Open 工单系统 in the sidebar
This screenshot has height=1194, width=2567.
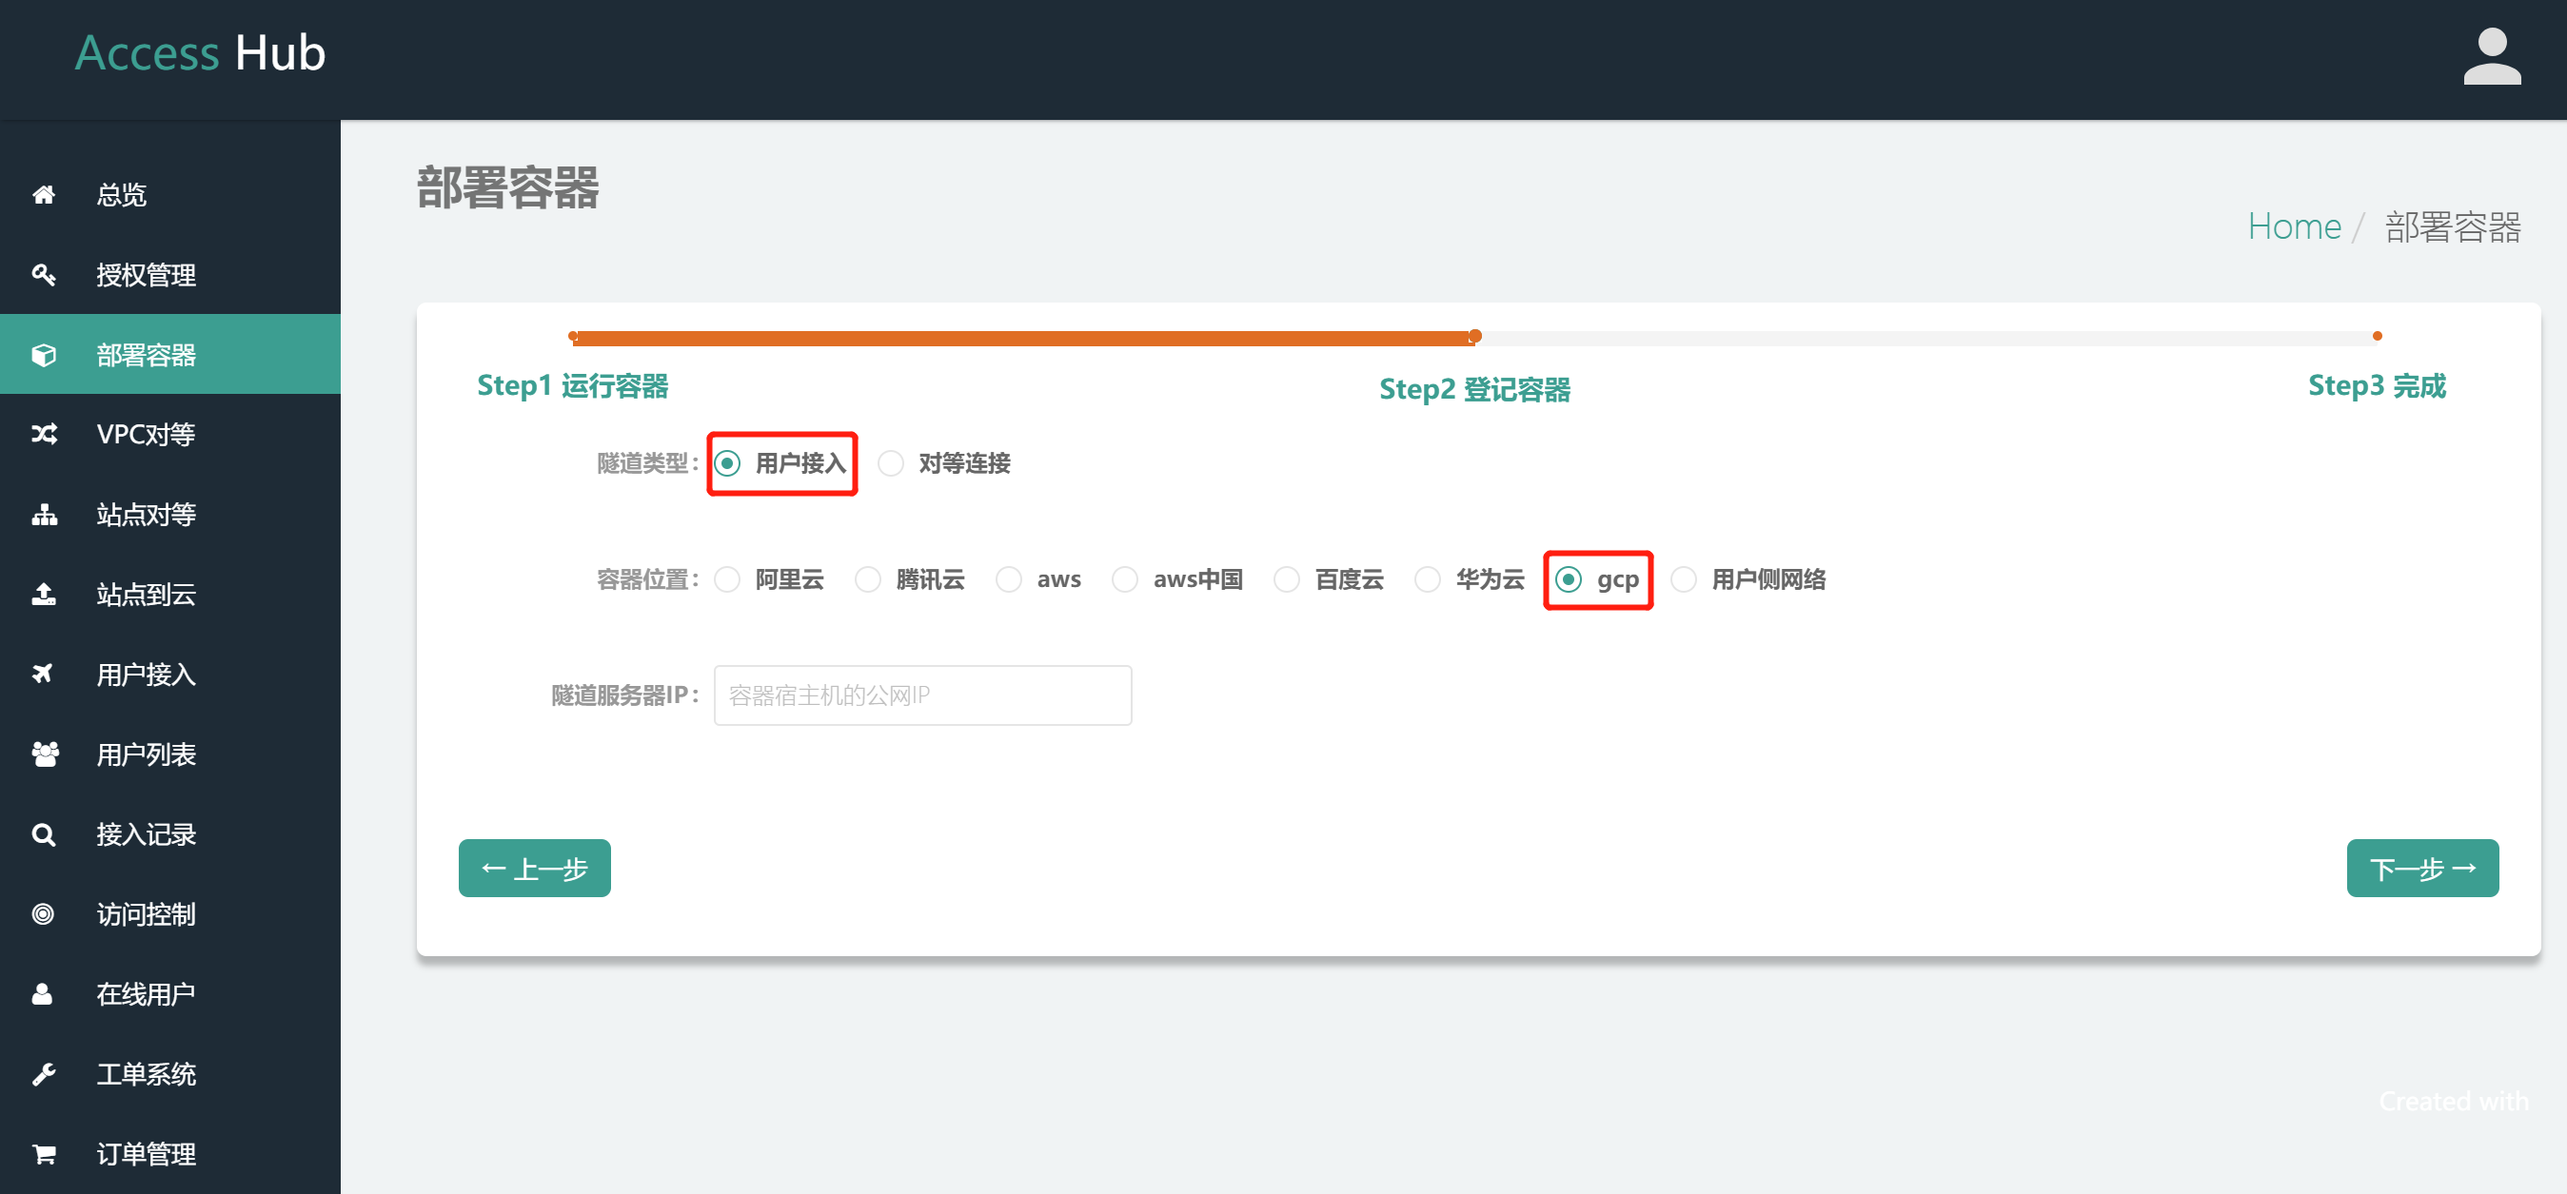(x=170, y=1073)
